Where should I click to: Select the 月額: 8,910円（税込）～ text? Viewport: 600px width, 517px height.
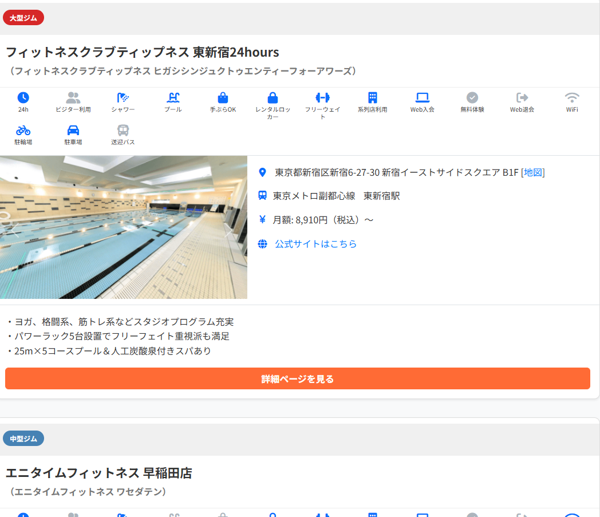click(323, 220)
